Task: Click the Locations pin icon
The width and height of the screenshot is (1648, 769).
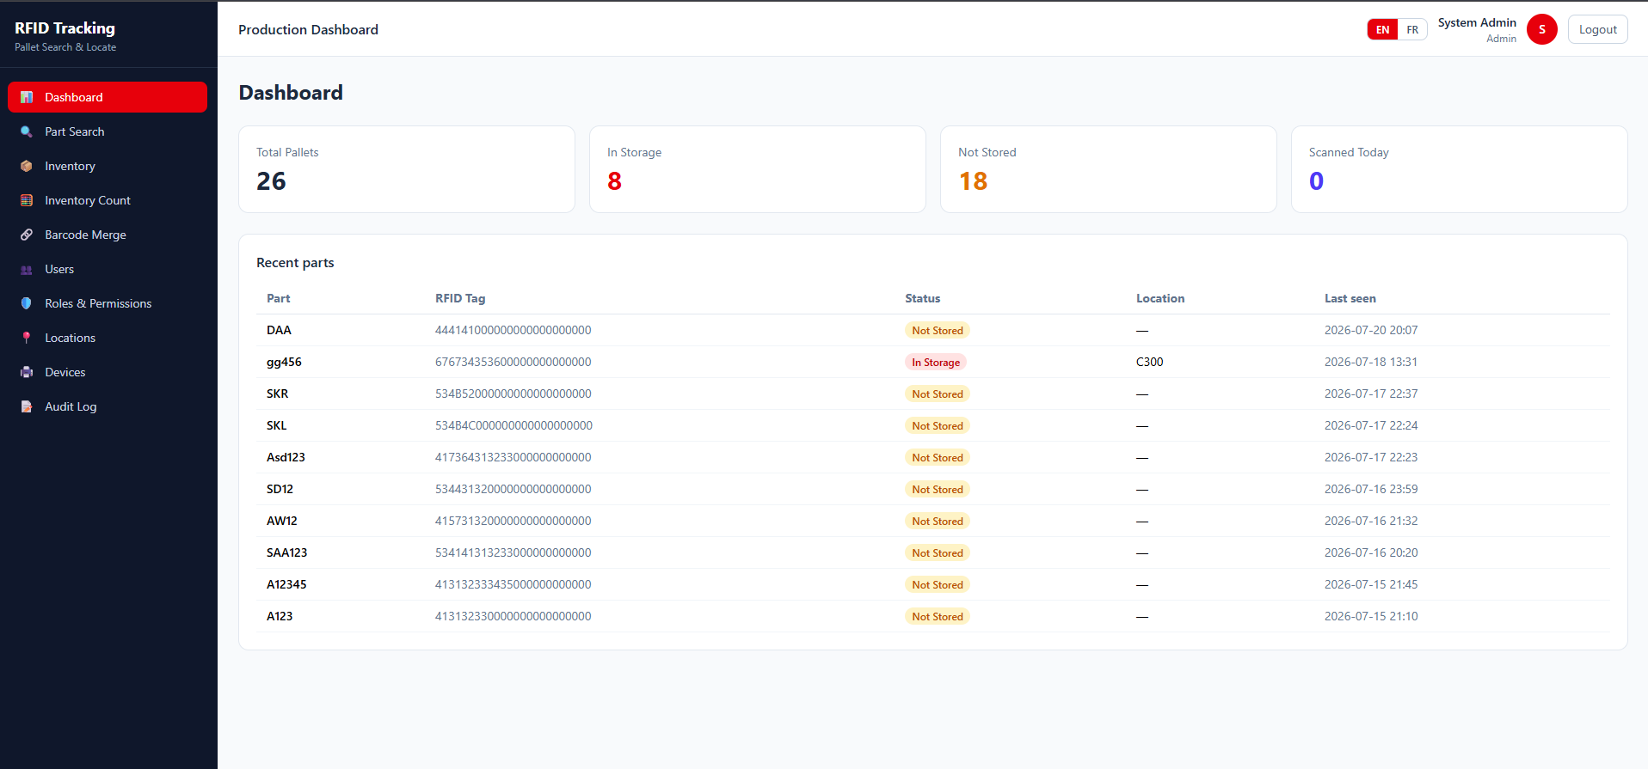Action: pos(27,338)
